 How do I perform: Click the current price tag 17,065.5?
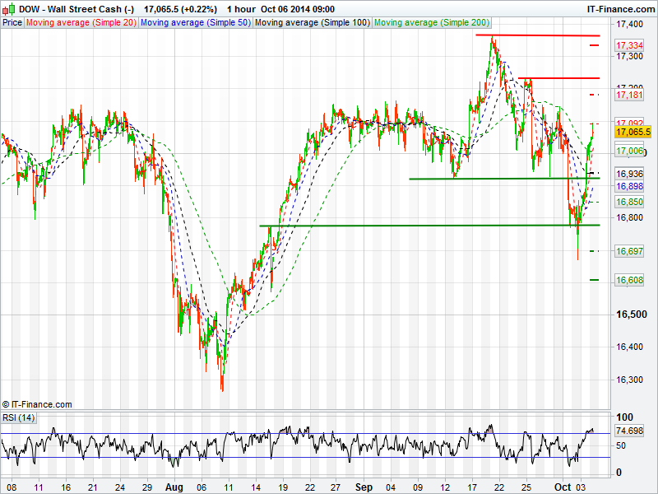(633, 132)
